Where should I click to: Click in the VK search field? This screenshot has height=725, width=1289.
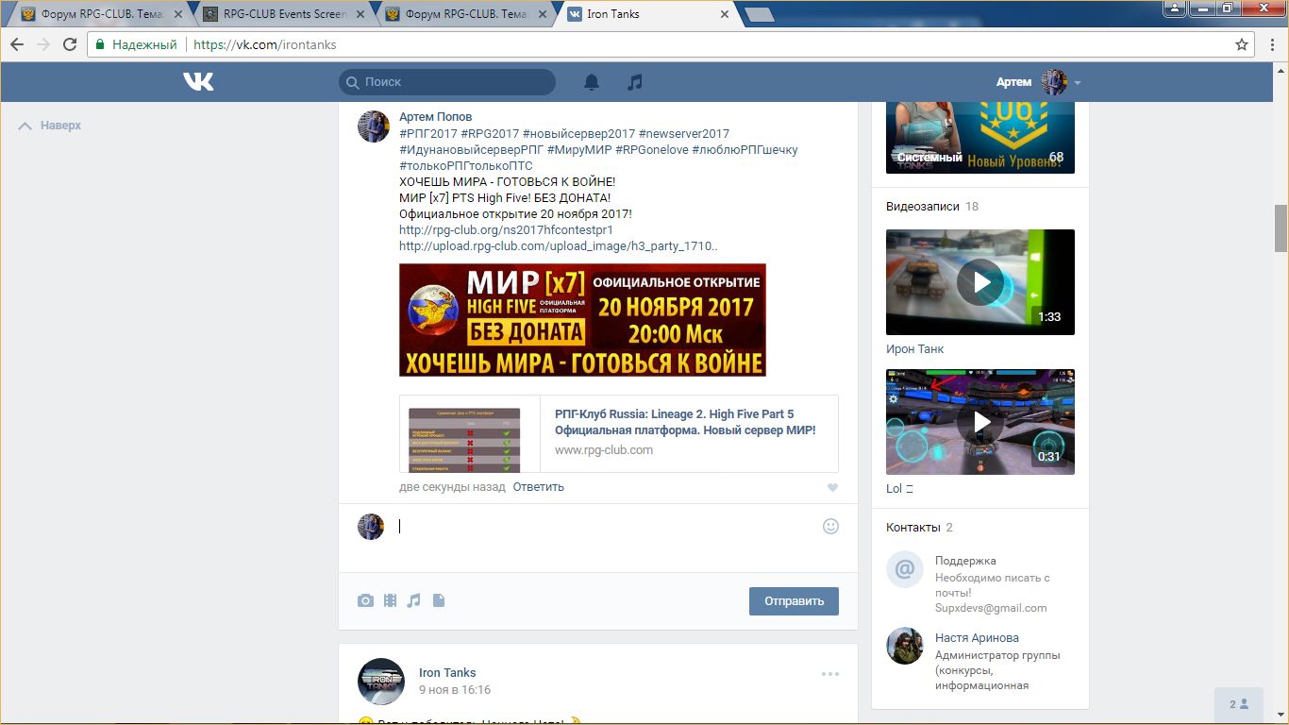(447, 82)
